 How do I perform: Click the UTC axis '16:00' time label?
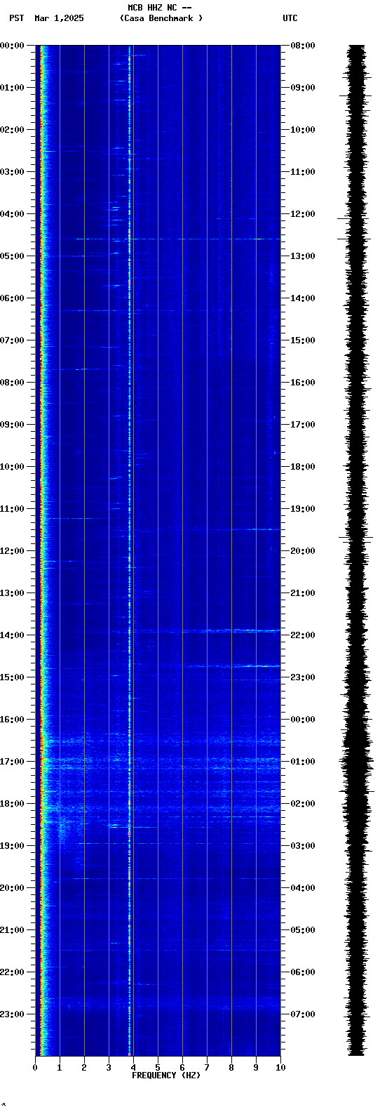coord(303,383)
